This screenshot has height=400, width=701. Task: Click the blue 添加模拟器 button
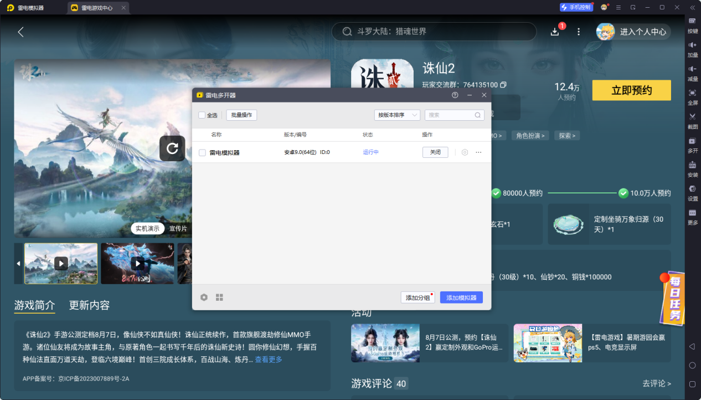(x=461, y=298)
